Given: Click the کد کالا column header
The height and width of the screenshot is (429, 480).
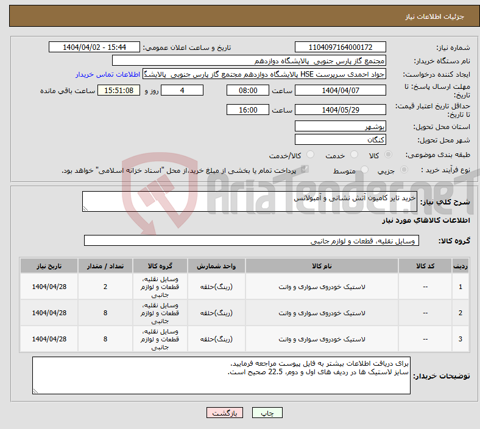Looking at the screenshot, I should tap(425, 266).
